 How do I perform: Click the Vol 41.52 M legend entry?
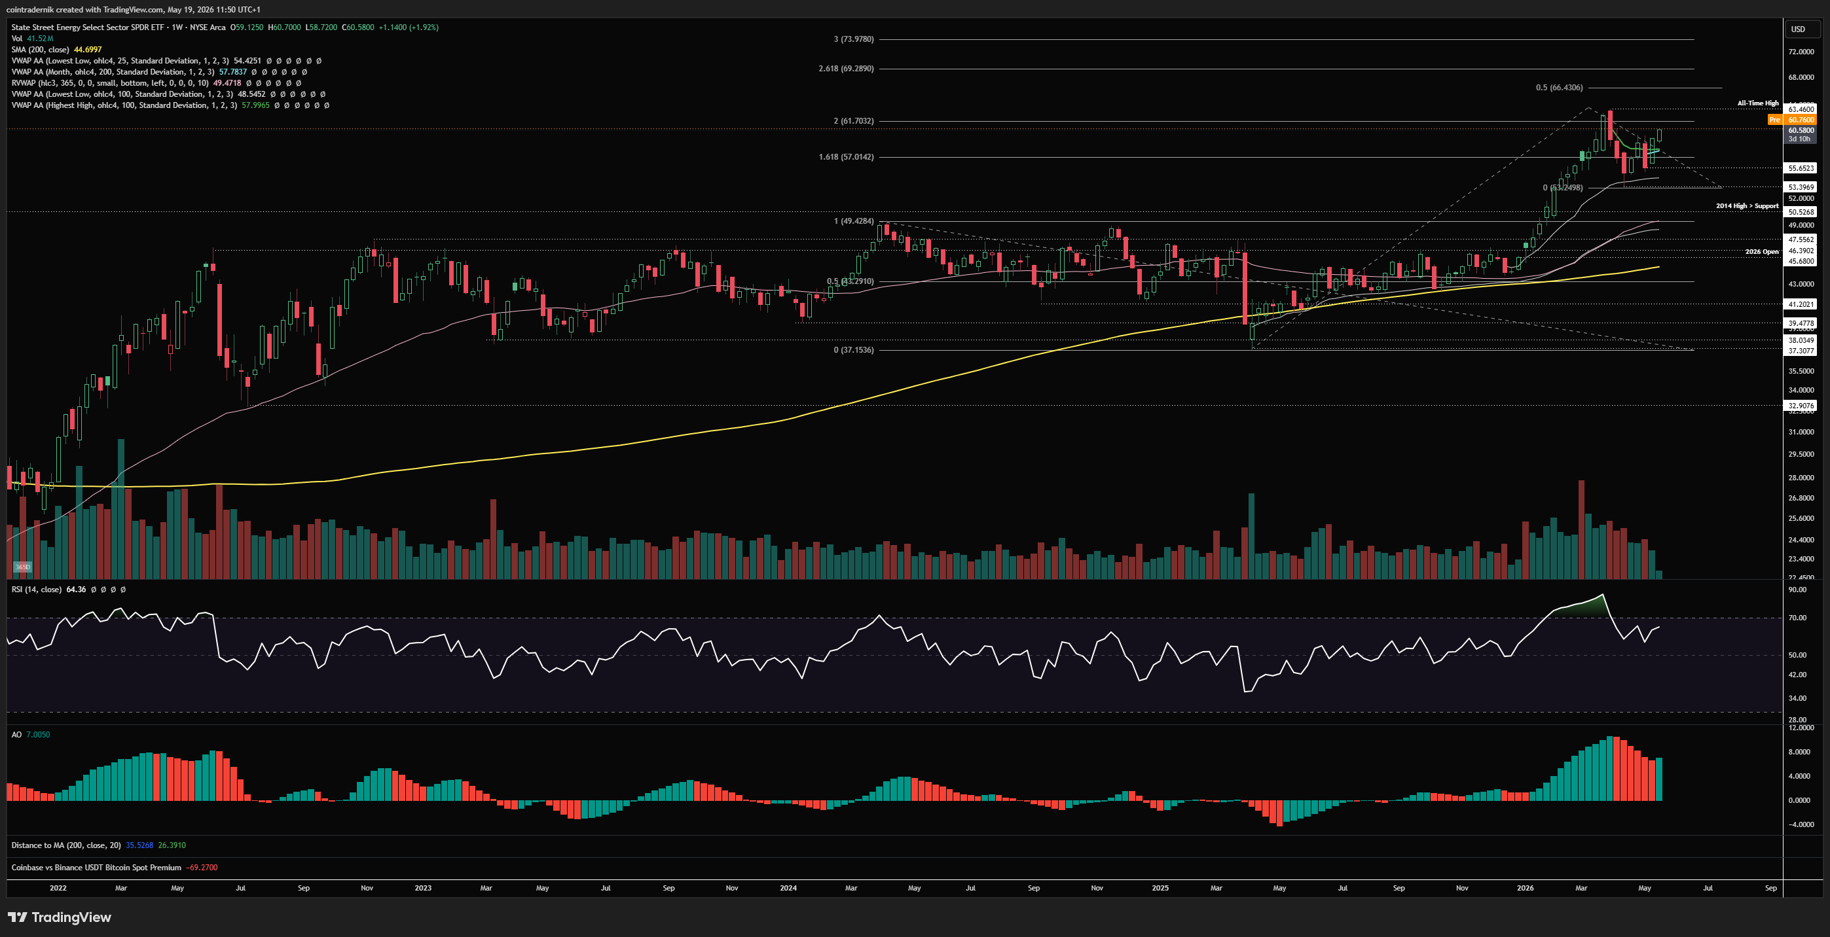coord(33,39)
